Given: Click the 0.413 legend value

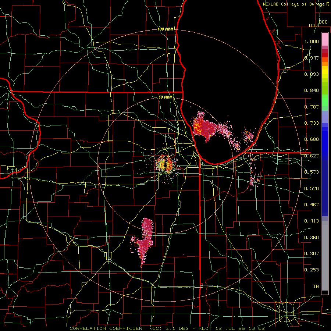Looking at the screenshot, I should (312, 221).
